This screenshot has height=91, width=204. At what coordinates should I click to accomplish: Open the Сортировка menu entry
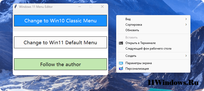[153, 25]
